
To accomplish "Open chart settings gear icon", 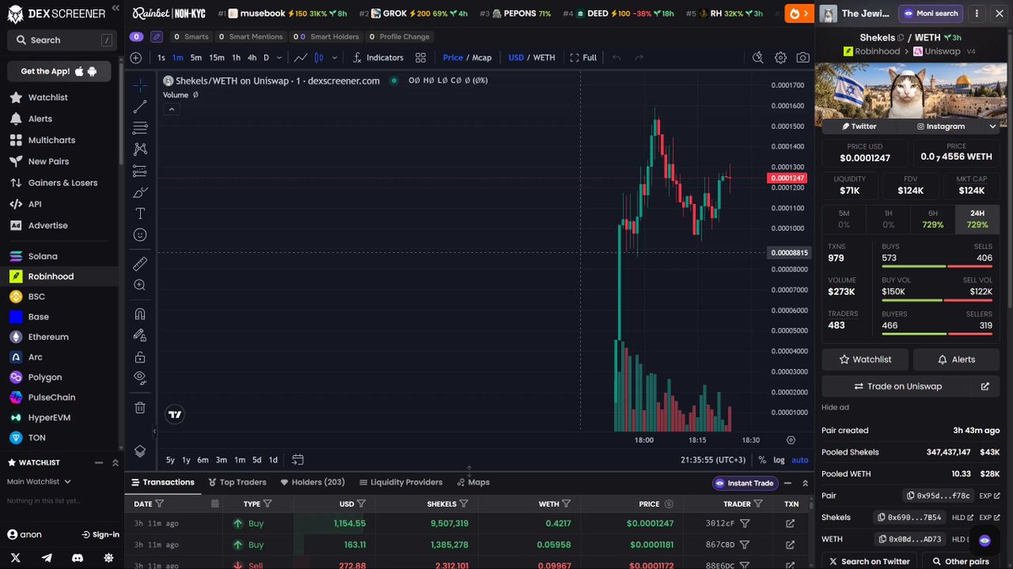I will click(x=781, y=57).
